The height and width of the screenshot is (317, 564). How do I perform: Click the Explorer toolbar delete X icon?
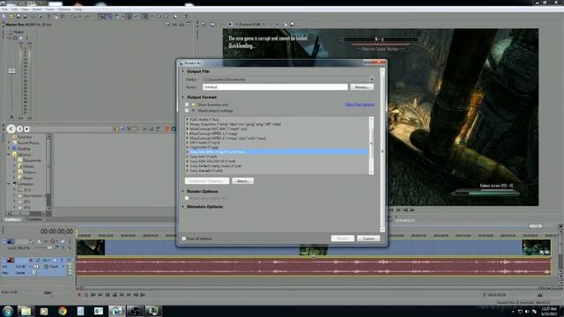(x=129, y=129)
